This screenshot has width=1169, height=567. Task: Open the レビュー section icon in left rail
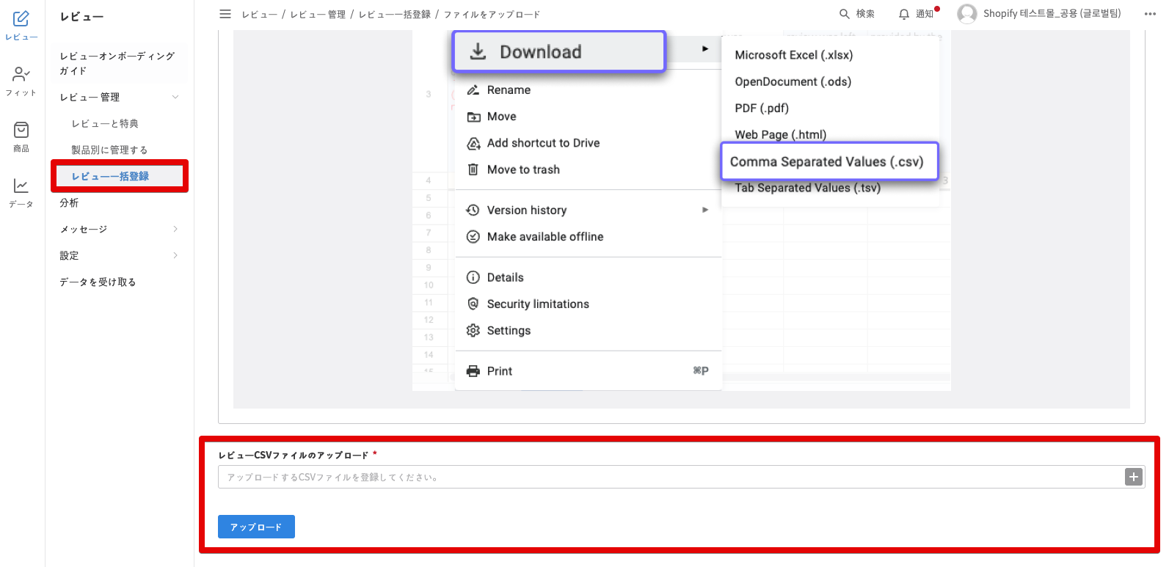click(21, 19)
